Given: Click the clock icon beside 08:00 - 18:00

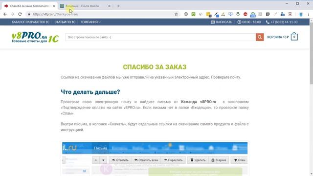Looking at the screenshot, I should (239, 22).
